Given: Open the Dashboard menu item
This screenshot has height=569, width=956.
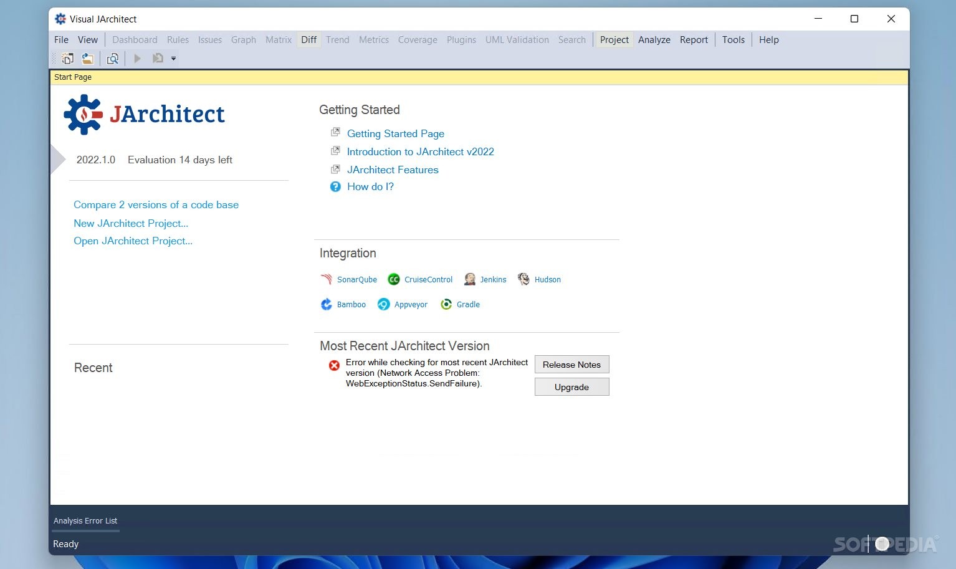Looking at the screenshot, I should pos(135,40).
